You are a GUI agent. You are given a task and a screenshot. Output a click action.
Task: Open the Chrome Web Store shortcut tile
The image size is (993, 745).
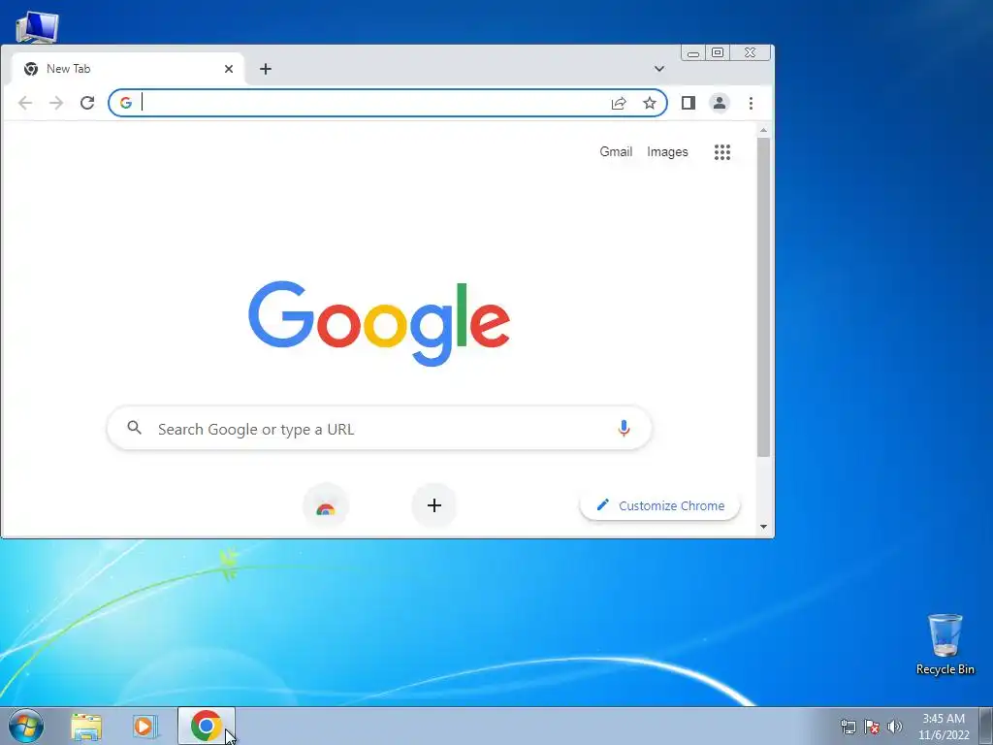(x=326, y=505)
